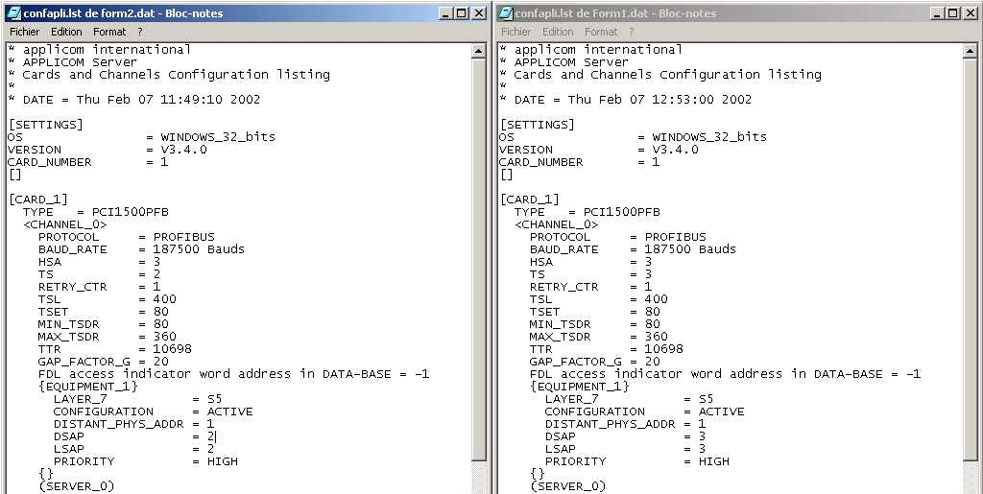Click {EQUIPMENT_1} line in Form1.dat window

579,387
